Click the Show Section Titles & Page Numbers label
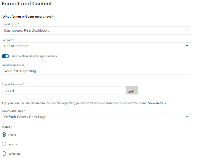The height and width of the screenshot is (159, 197). pos(34,56)
